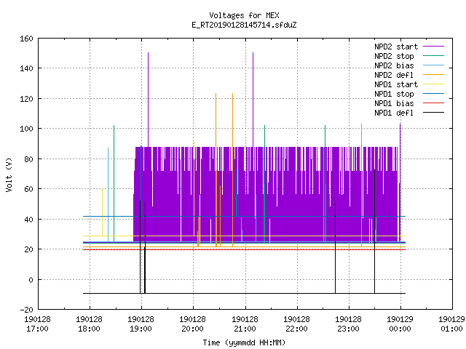Select the NPD1 bias legend entry

pyautogui.click(x=409, y=103)
